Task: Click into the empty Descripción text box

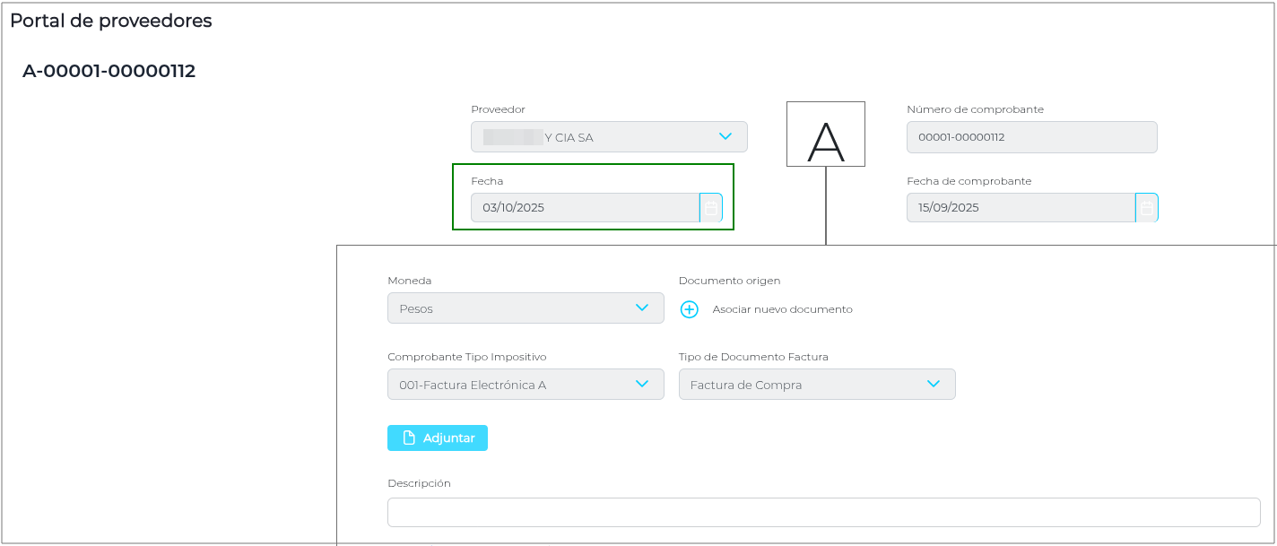Action: click(823, 513)
